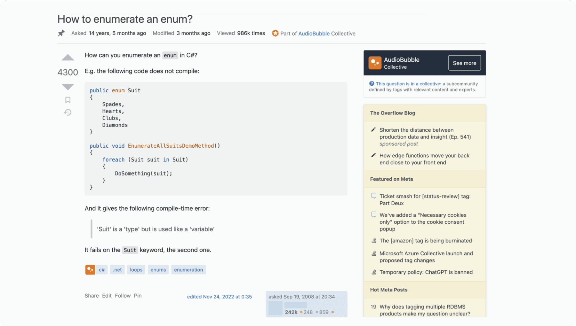Click pencil icon beside Shorten the distance post
The image size is (576, 326).
(x=373, y=130)
